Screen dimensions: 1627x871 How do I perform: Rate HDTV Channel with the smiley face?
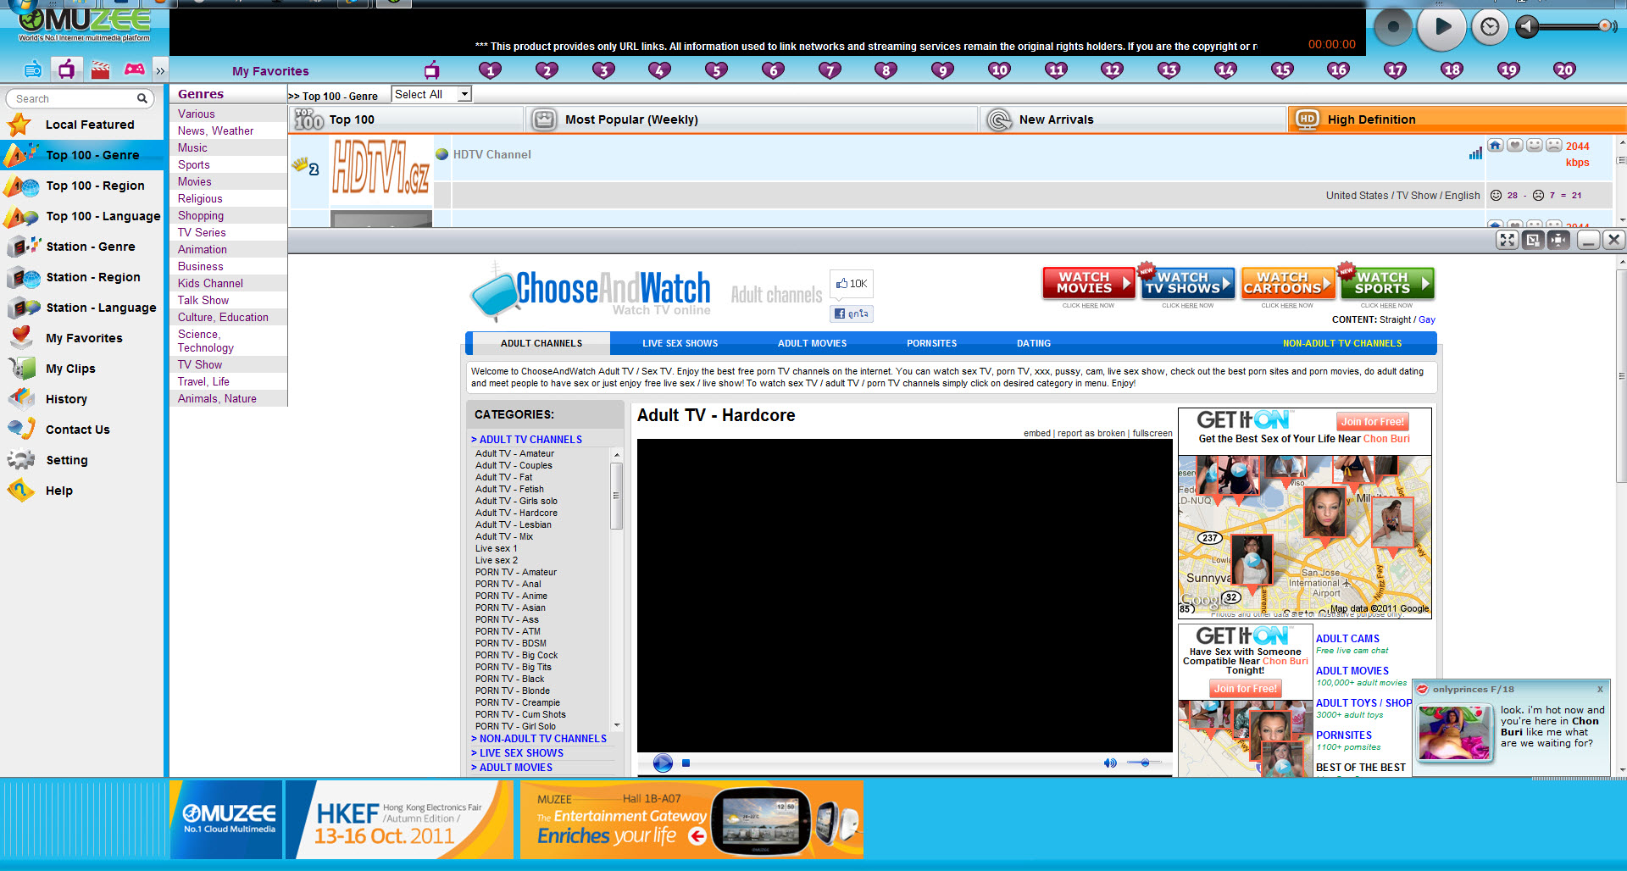tap(1535, 146)
